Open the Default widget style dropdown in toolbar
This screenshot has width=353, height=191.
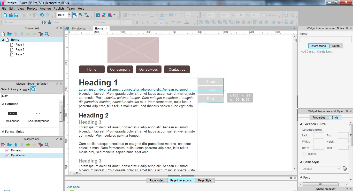tap(39, 22)
